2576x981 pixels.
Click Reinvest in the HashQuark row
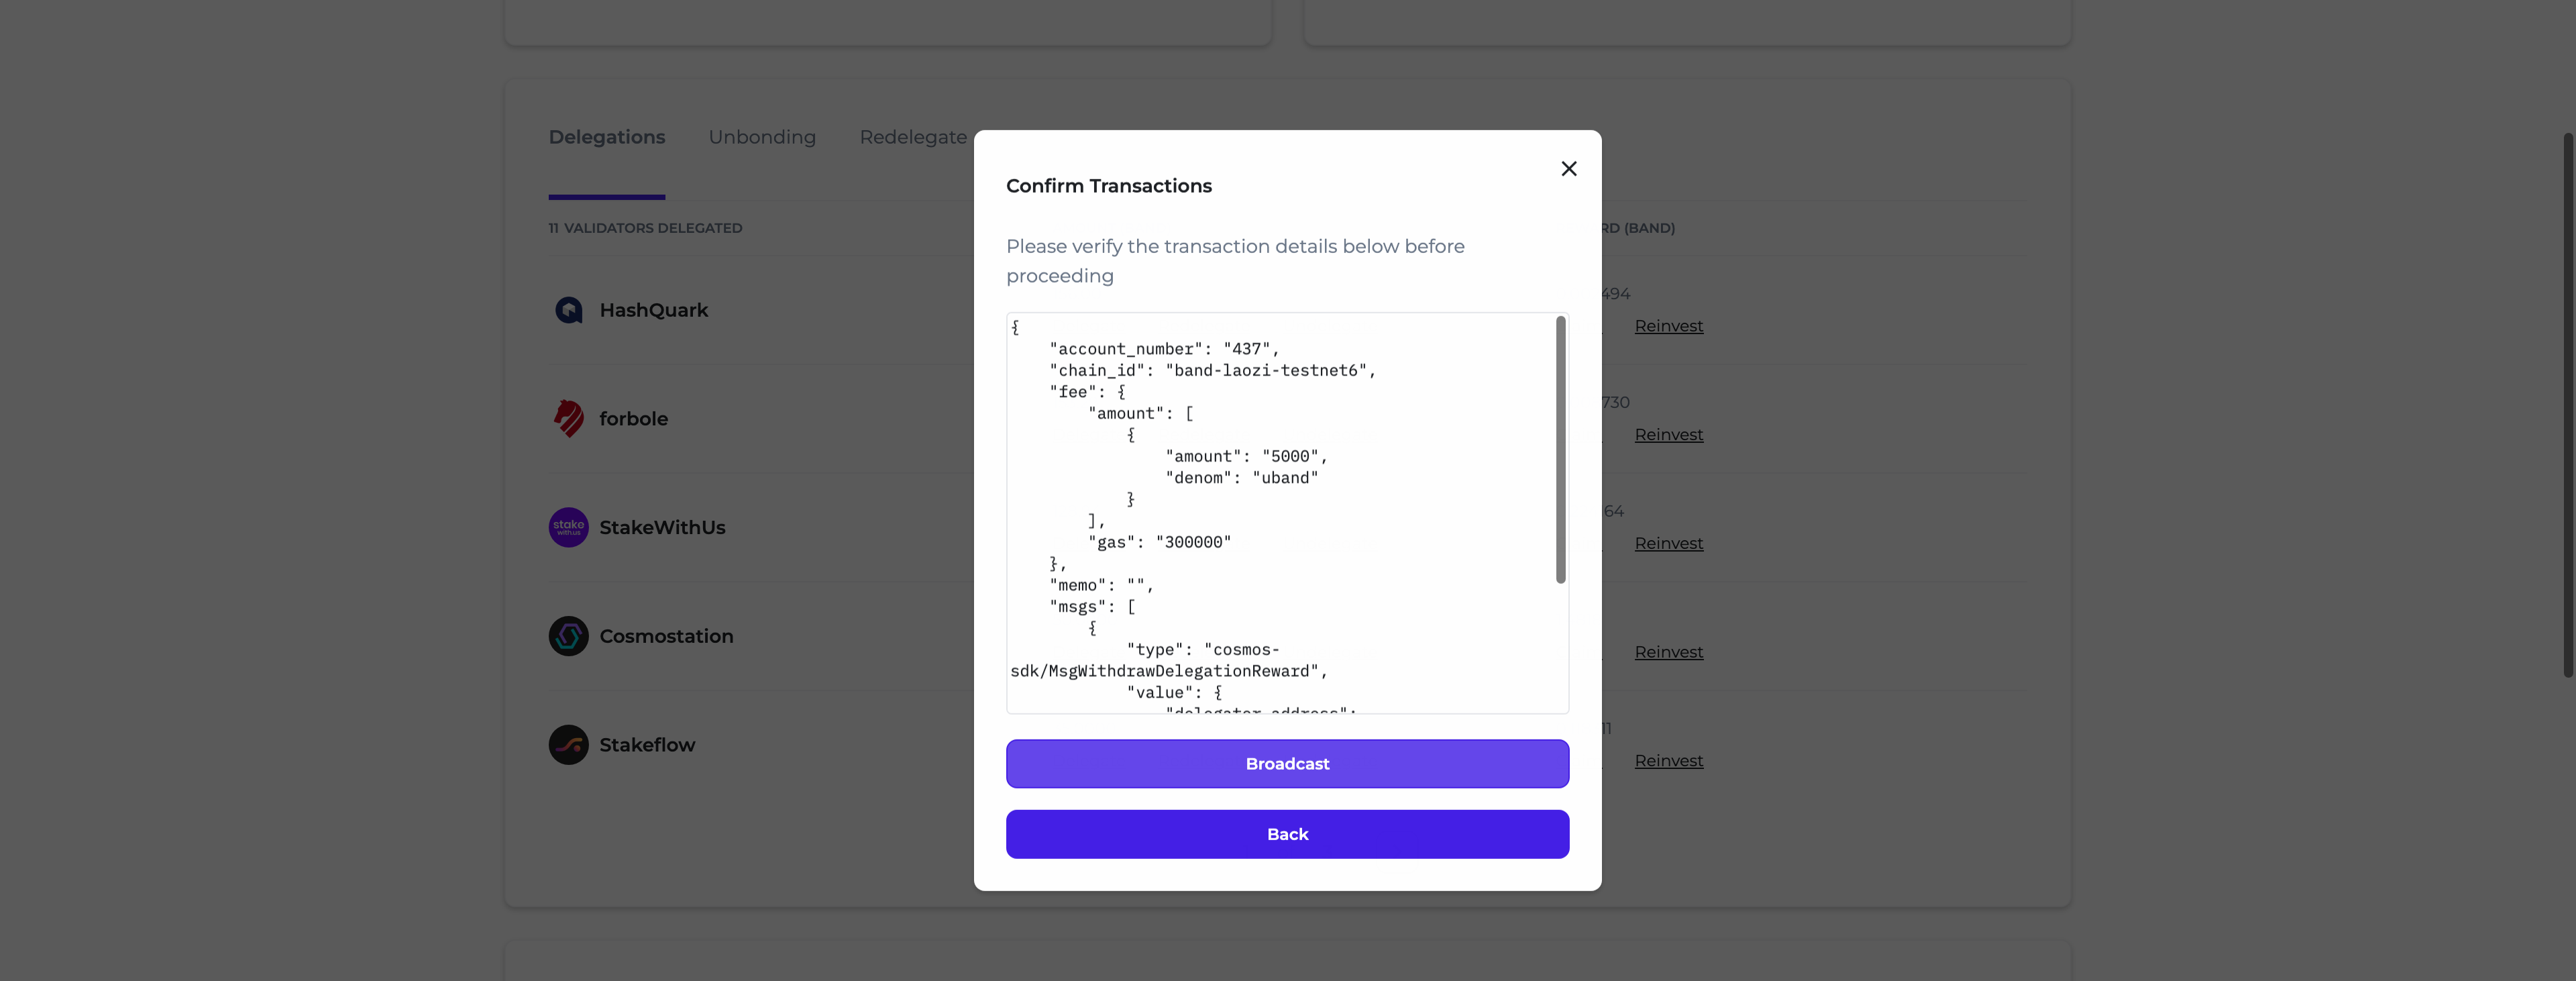[x=1668, y=326]
